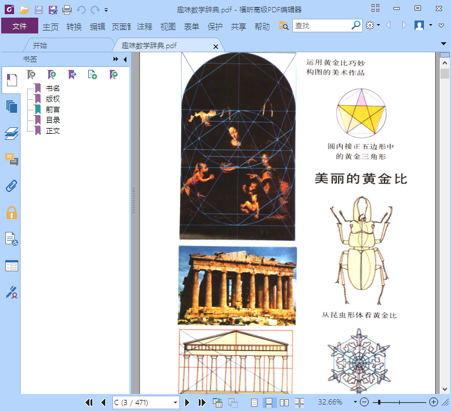
Task: Click the magnifier search button
Action: click(356, 25)
